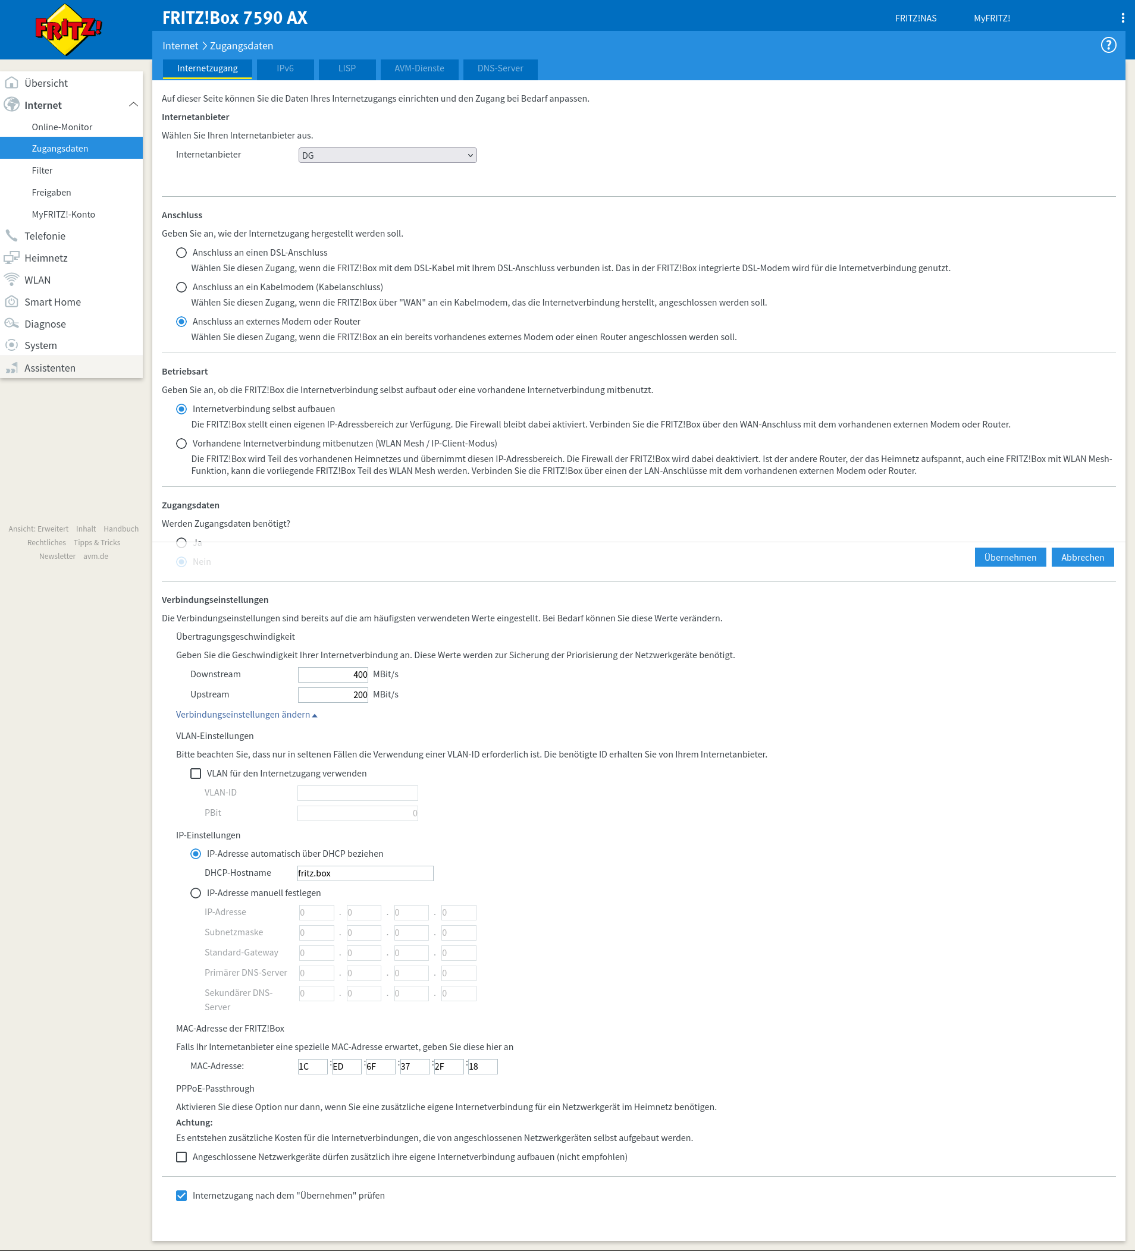Select Kabelmodem connection option
The width and height of the screenshot is (1135, 1251).
click(181, 287)
